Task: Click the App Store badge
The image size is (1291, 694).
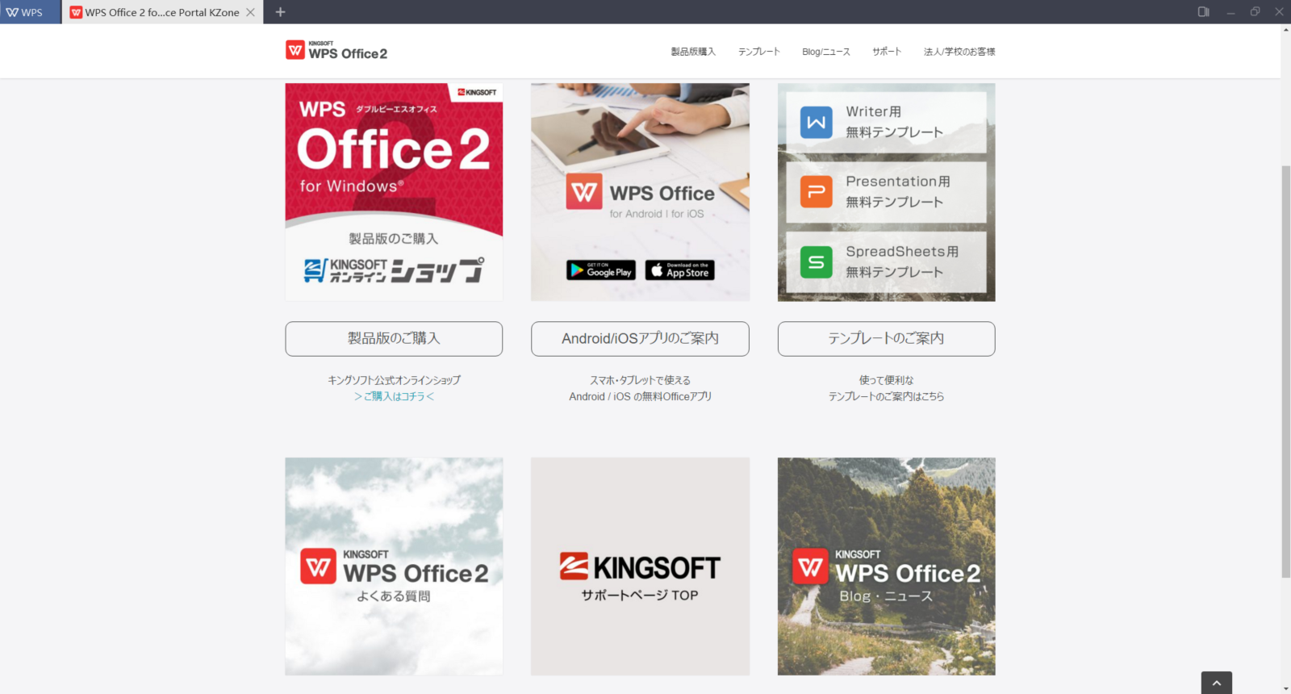Action: pos(679,270)
